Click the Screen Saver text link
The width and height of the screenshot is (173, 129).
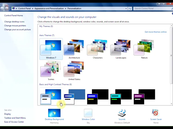click(156, 119)
